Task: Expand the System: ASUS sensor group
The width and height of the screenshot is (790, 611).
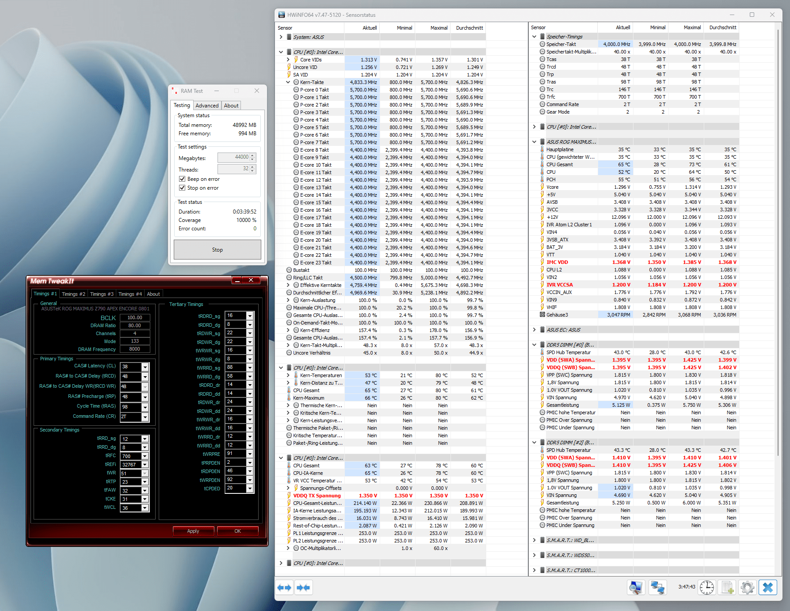Action: pos(281,37)
